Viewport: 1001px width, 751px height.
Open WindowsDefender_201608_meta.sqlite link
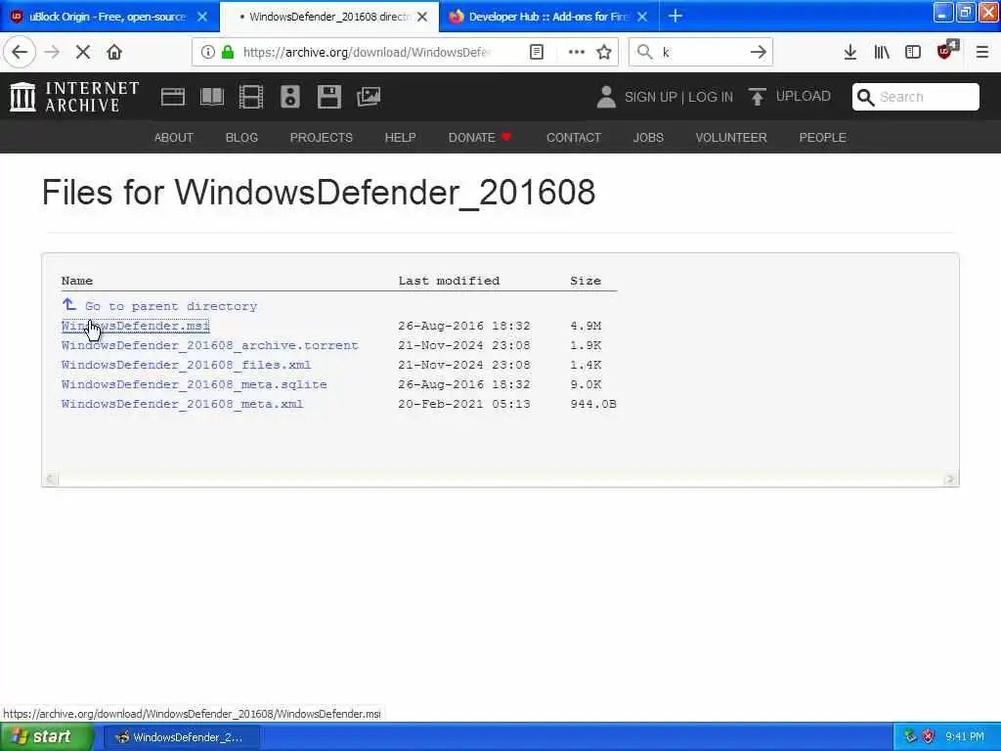[195, 385]
